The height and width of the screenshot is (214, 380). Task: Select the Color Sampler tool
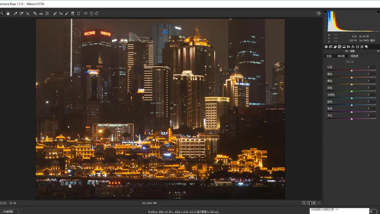tap(21, 13)
